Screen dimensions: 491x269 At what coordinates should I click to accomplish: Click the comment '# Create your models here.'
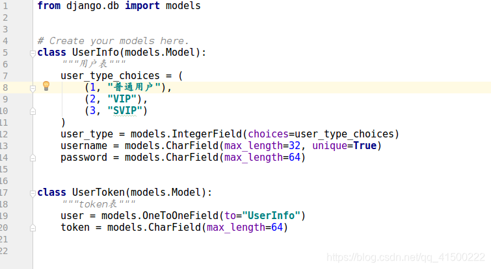click(x=113, y=41)
